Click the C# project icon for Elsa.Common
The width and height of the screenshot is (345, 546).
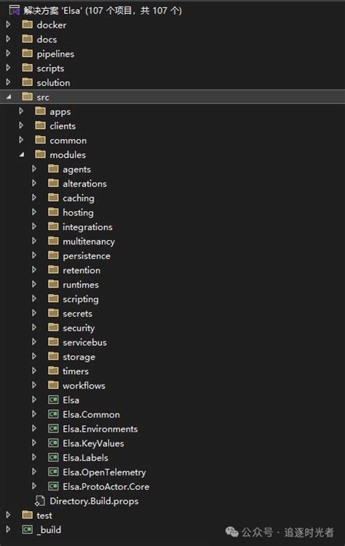[53, 414]
